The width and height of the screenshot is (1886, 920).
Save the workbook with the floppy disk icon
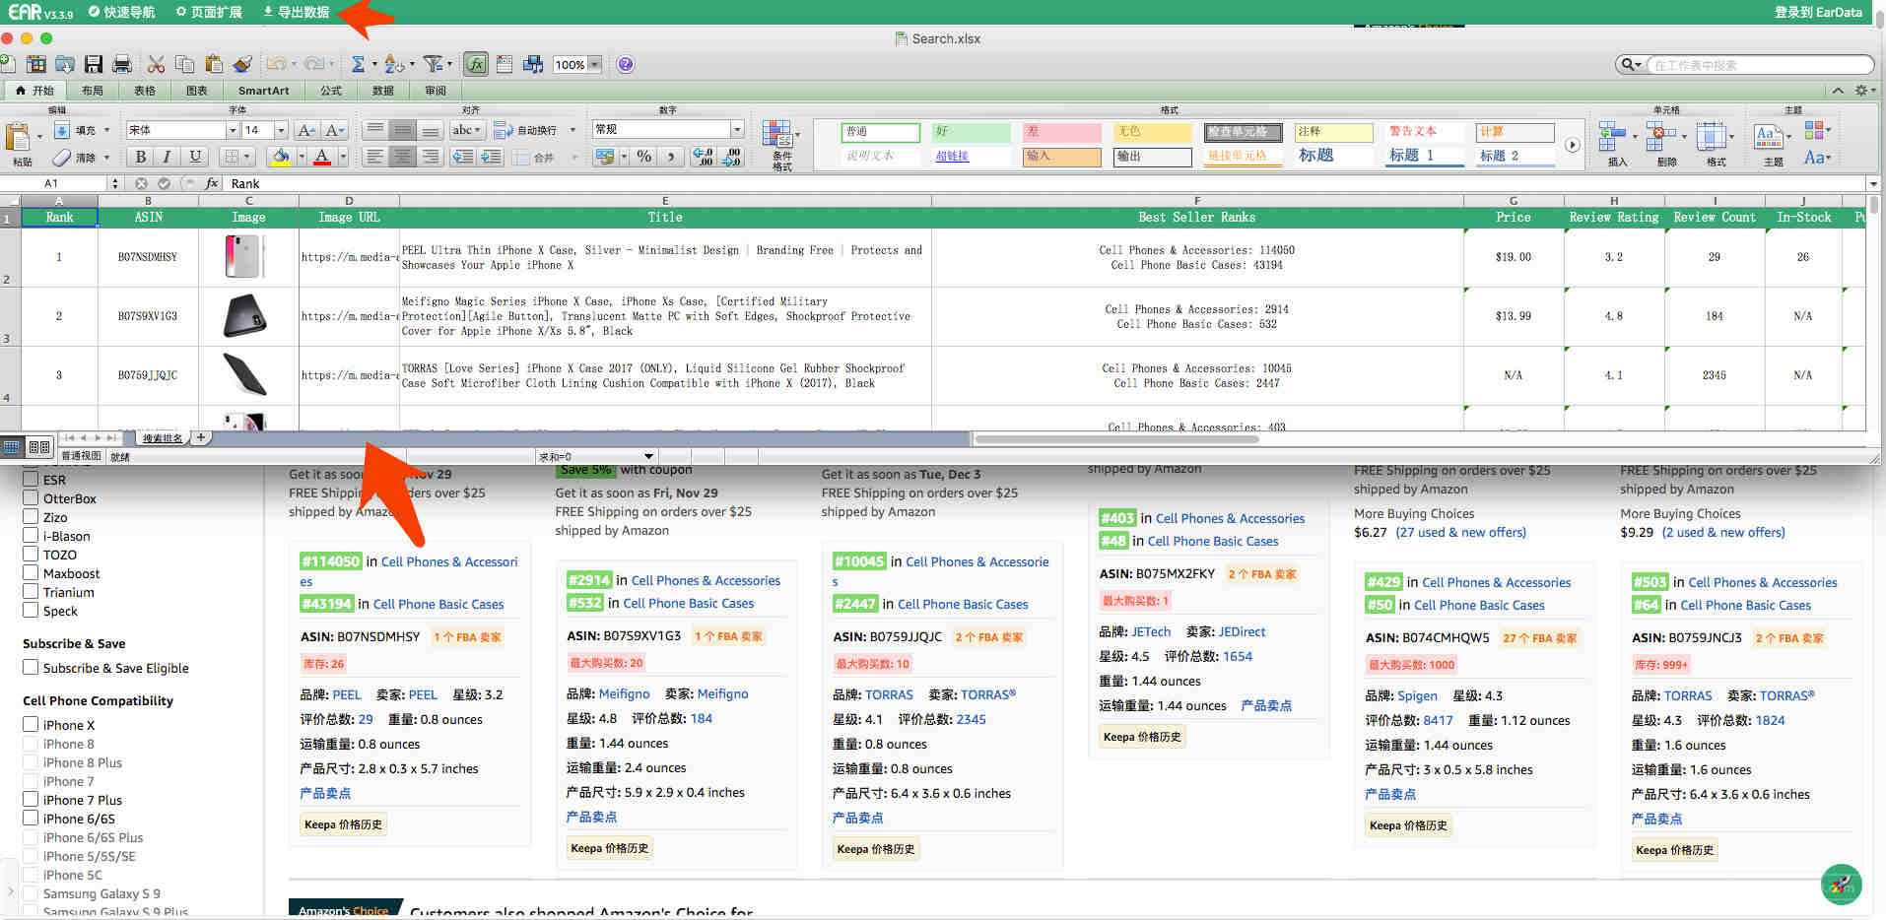click(94, 64)
